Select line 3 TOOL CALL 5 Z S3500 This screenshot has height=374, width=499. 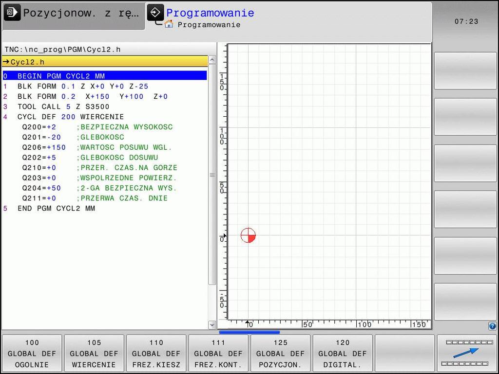(x=105, y=107)
